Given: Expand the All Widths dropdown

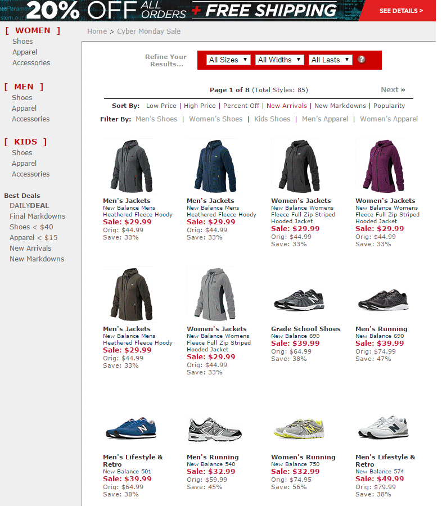Looking at the screenshot, I should 279,60.
